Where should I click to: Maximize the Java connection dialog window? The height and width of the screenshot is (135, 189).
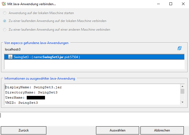[x=171, y=4]
